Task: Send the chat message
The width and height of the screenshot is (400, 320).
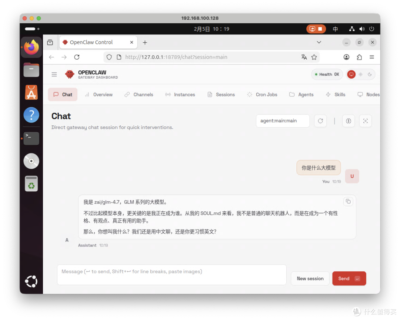Action: tap(349, 278)
